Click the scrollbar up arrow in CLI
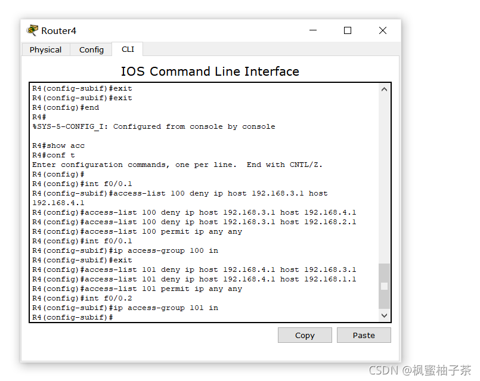Screen dimensions: 480x381 [x=385, y=89]
